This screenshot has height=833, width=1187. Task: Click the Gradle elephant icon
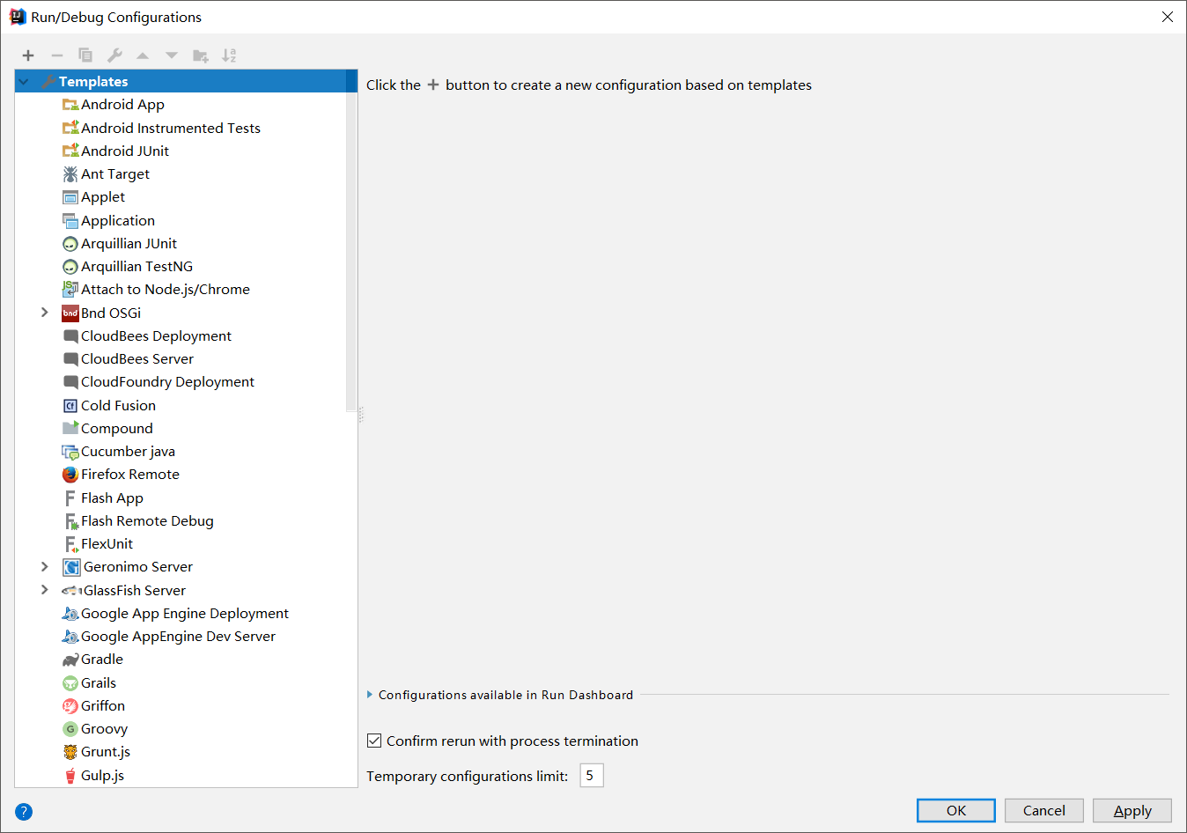pos(70,660)
